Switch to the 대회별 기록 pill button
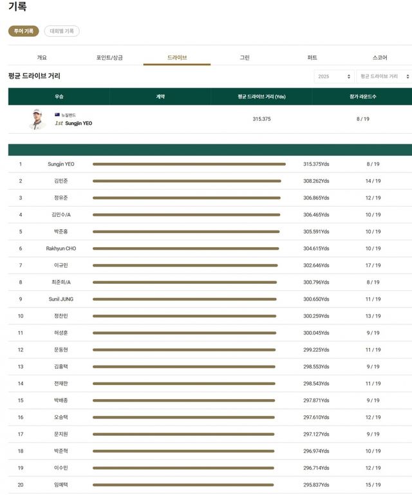The width and height of the screenshot is (412, 495). [62, 31]
